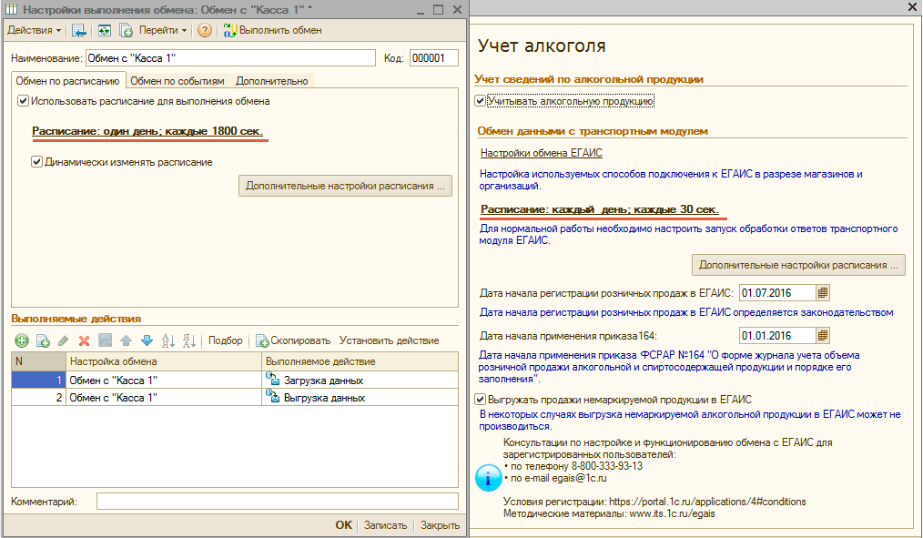The image size is (923, 538).
Task: Open 'Настройки обмена ЕГАИС' link
Action: pos(541,153)
